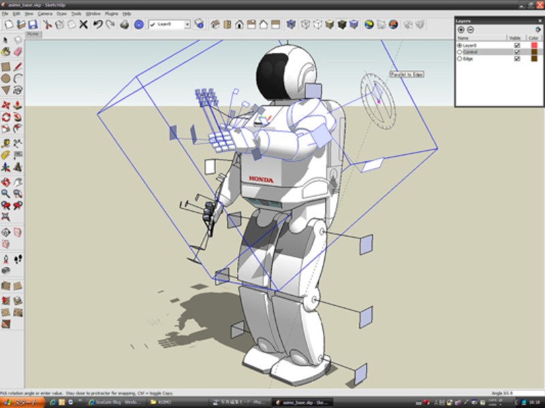Switch to Front view house icon
Screen dimensions: 545x408
point(239,24)
